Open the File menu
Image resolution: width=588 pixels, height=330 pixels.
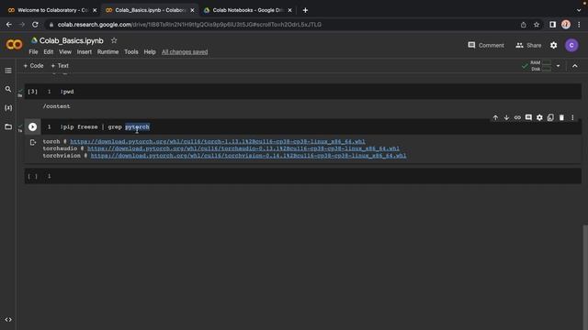click(x=33, y=52)
